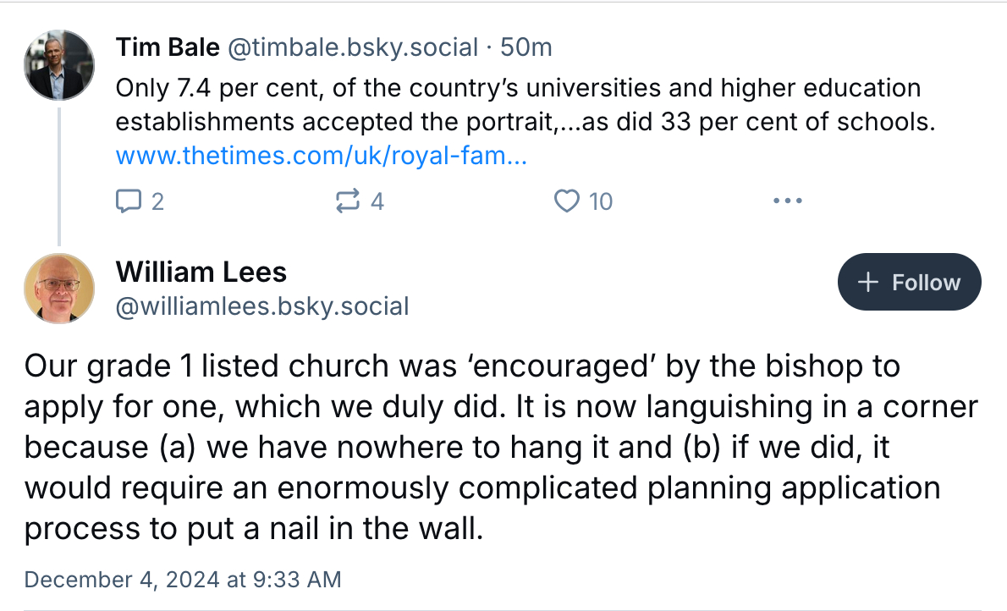
Task: Open Tim Bale's profile picture
Action: click(58, 65)
